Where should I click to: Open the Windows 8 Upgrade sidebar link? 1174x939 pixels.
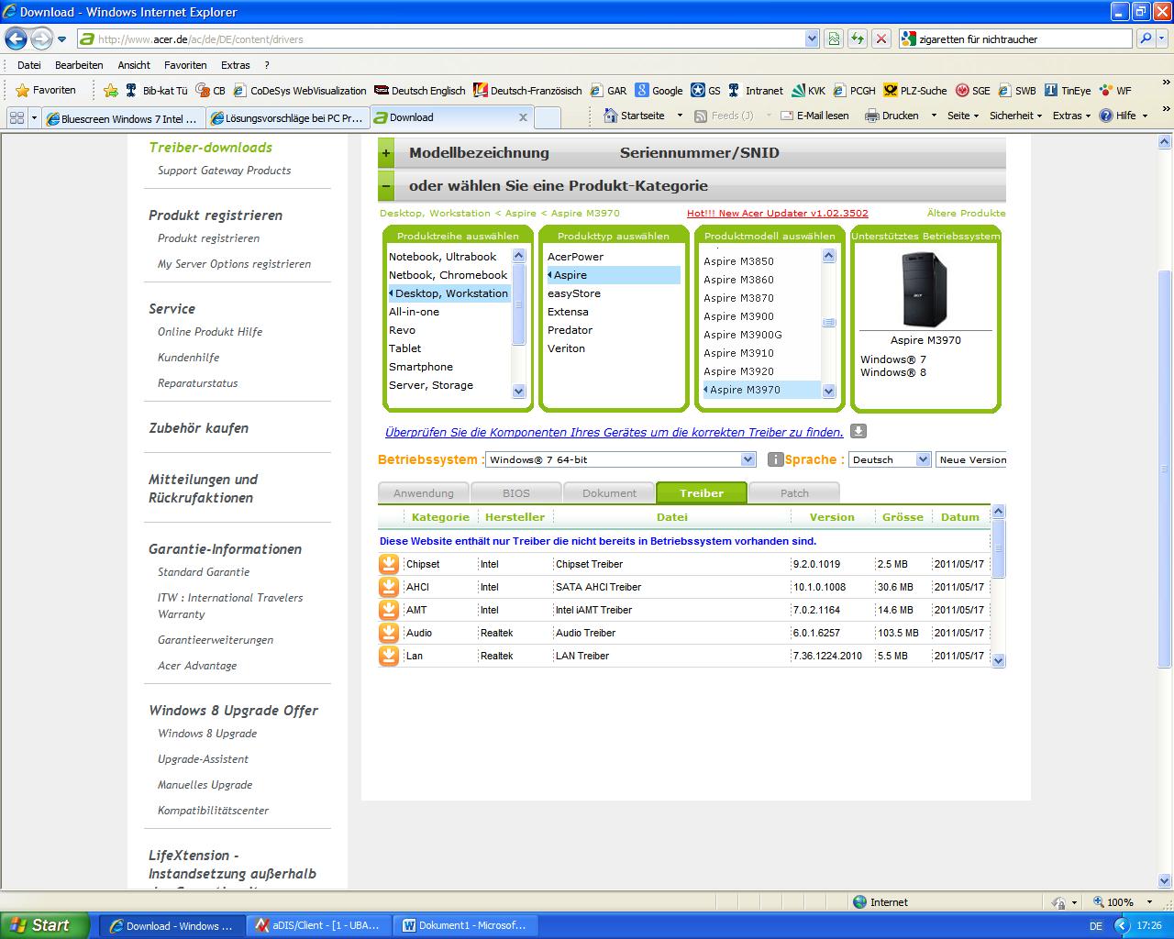pyautogui.click(x=207, y=734)
